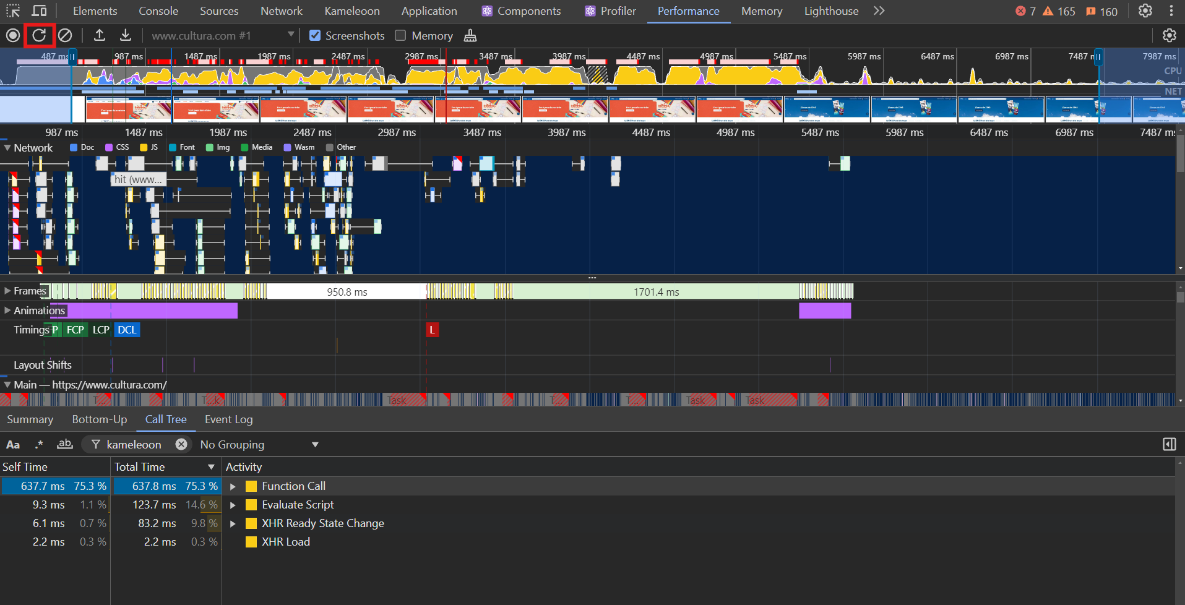Viewport: 1185px width, 605px height.
Task: Clear the performance recording
Action: [65, 35]
